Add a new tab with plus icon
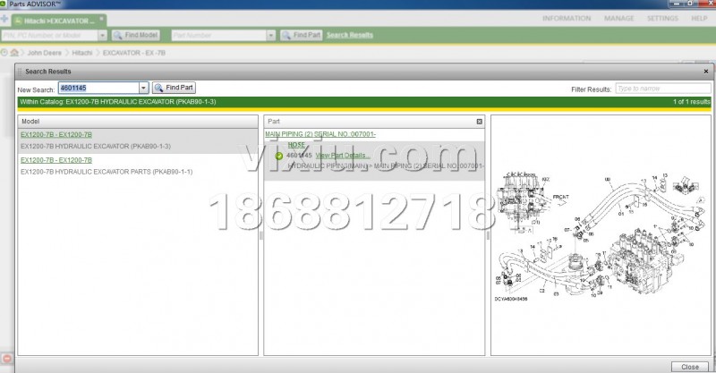Image resolution: width=716 pixels, height=373 pixels. click(4, 19)
